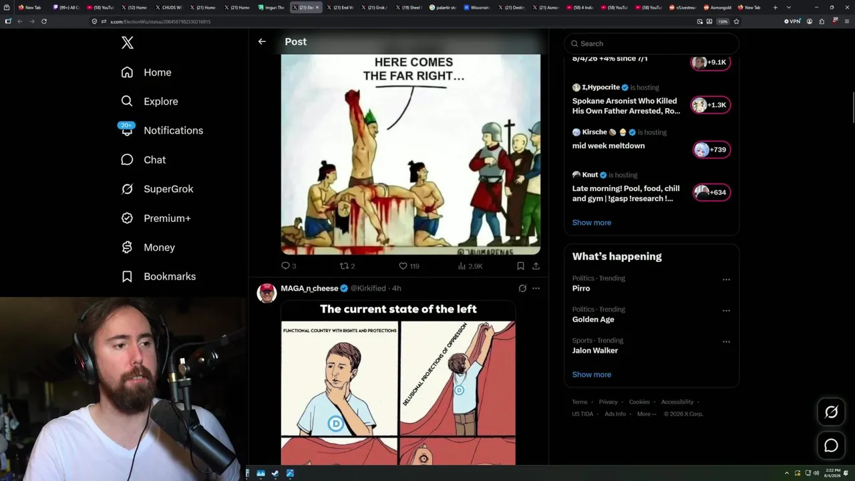855x481 pixels.
Task: Share the far right cartoon post
Action: coord(536,266)
